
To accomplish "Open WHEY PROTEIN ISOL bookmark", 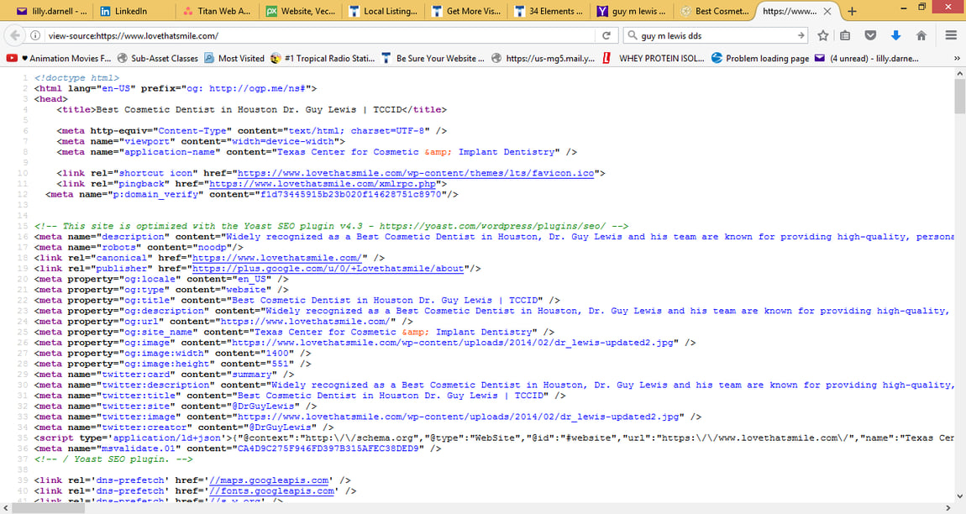I will pyautogui.click(x=653, y=59).
